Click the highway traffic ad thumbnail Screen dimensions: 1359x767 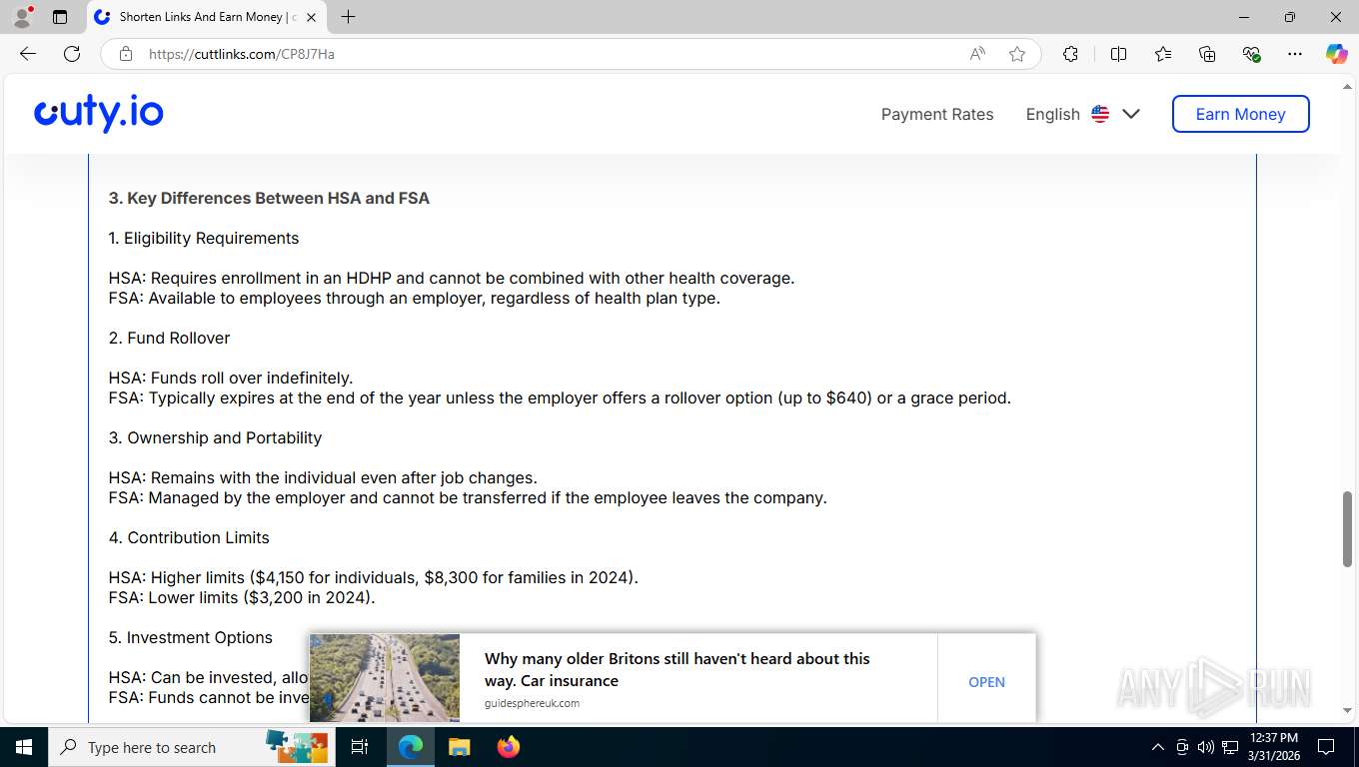(x=385, y=678)
